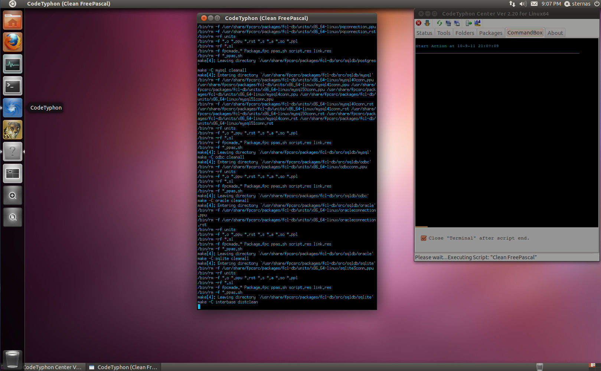601x371 pixels.
Task: Click the trash icon in the bottom panel
Action: [x=540, y=367]
